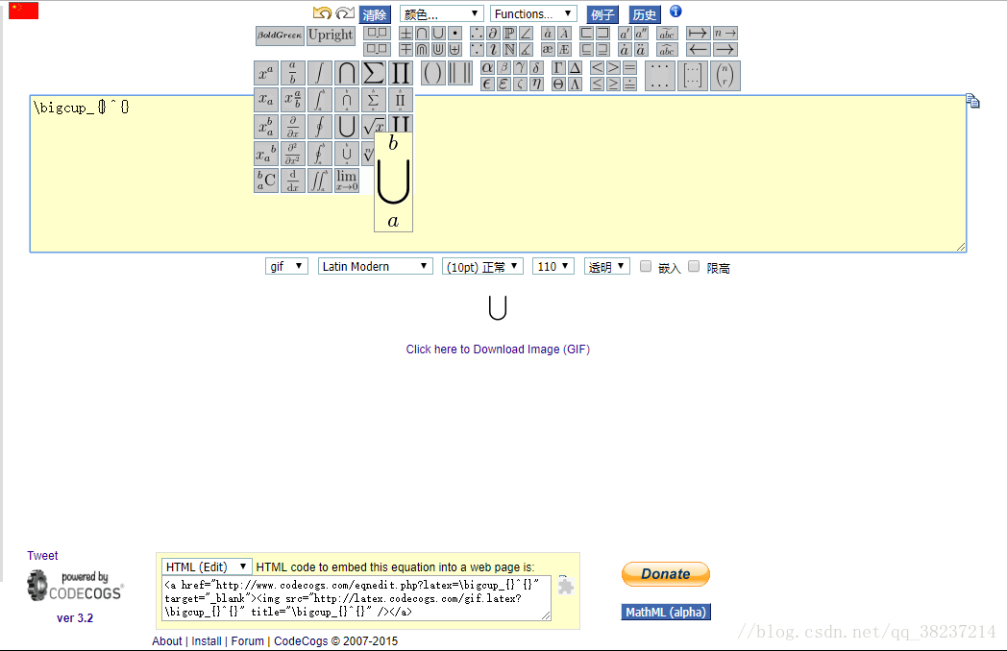
Task: Enable the 嵌入 (inline) checkbox
Action: click(646, 266)
